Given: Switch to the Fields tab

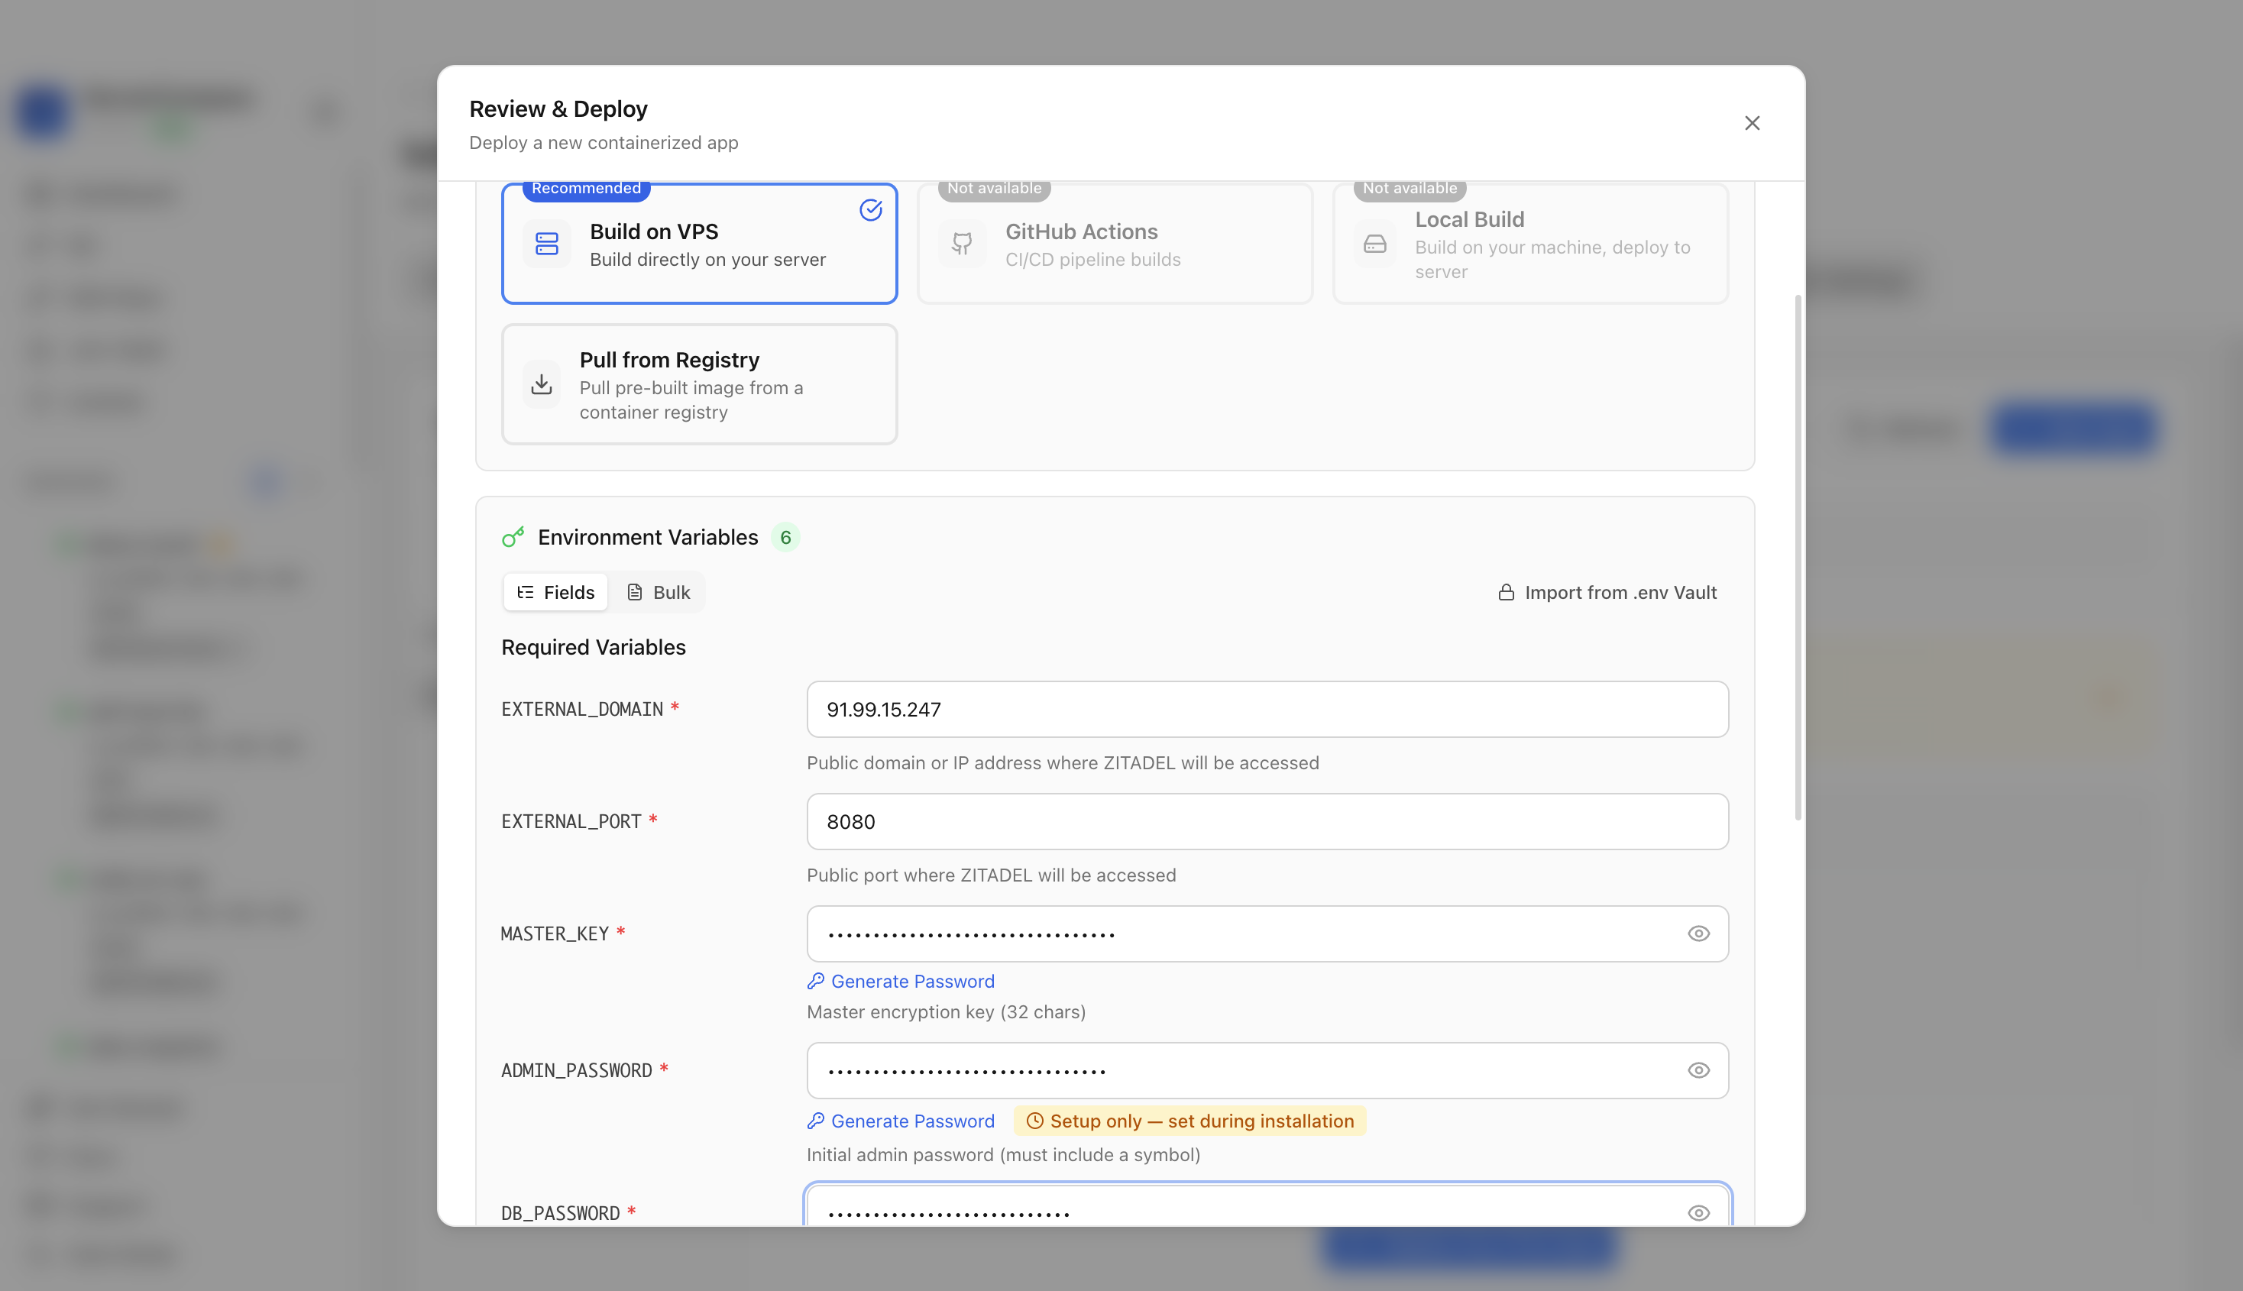Looking at the screenshot, I should [x=556, y=592].
